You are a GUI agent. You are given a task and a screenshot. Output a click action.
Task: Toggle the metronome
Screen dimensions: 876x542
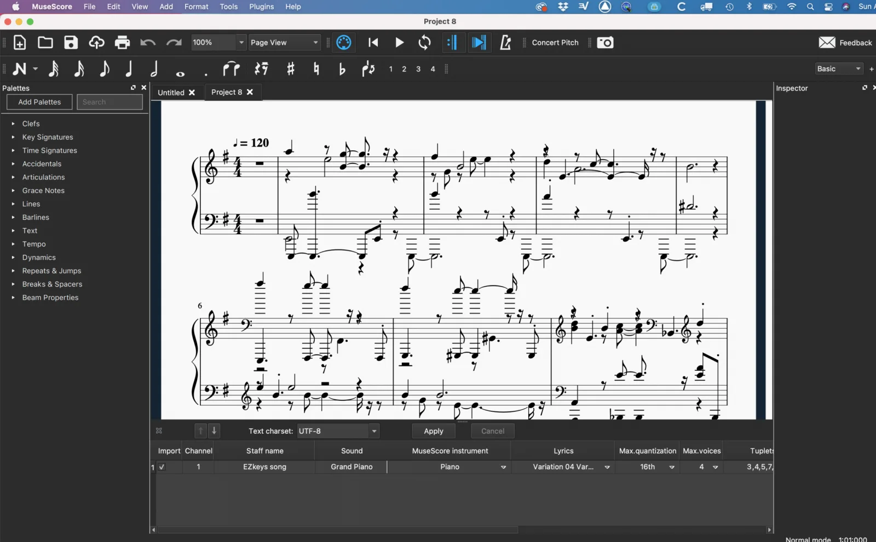pyautogui.click(x=505, y=43)
